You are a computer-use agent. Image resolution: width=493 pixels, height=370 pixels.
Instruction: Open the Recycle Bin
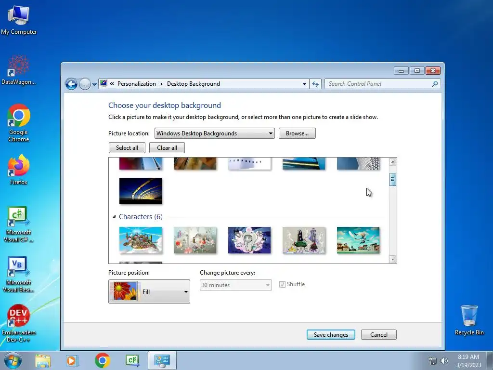click(469, 320)
